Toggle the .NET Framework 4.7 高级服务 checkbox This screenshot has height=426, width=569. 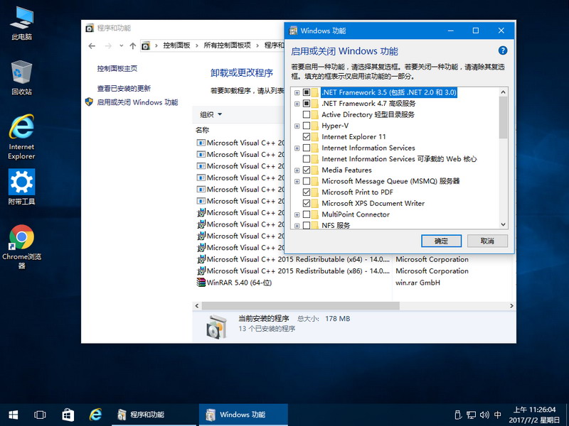click(x=307, y=104)
